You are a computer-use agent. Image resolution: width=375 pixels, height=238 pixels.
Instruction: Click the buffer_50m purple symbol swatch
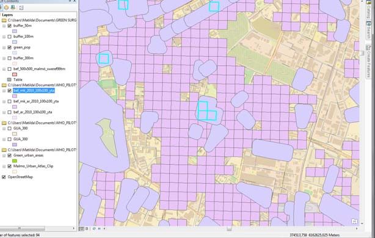point(15,31)
